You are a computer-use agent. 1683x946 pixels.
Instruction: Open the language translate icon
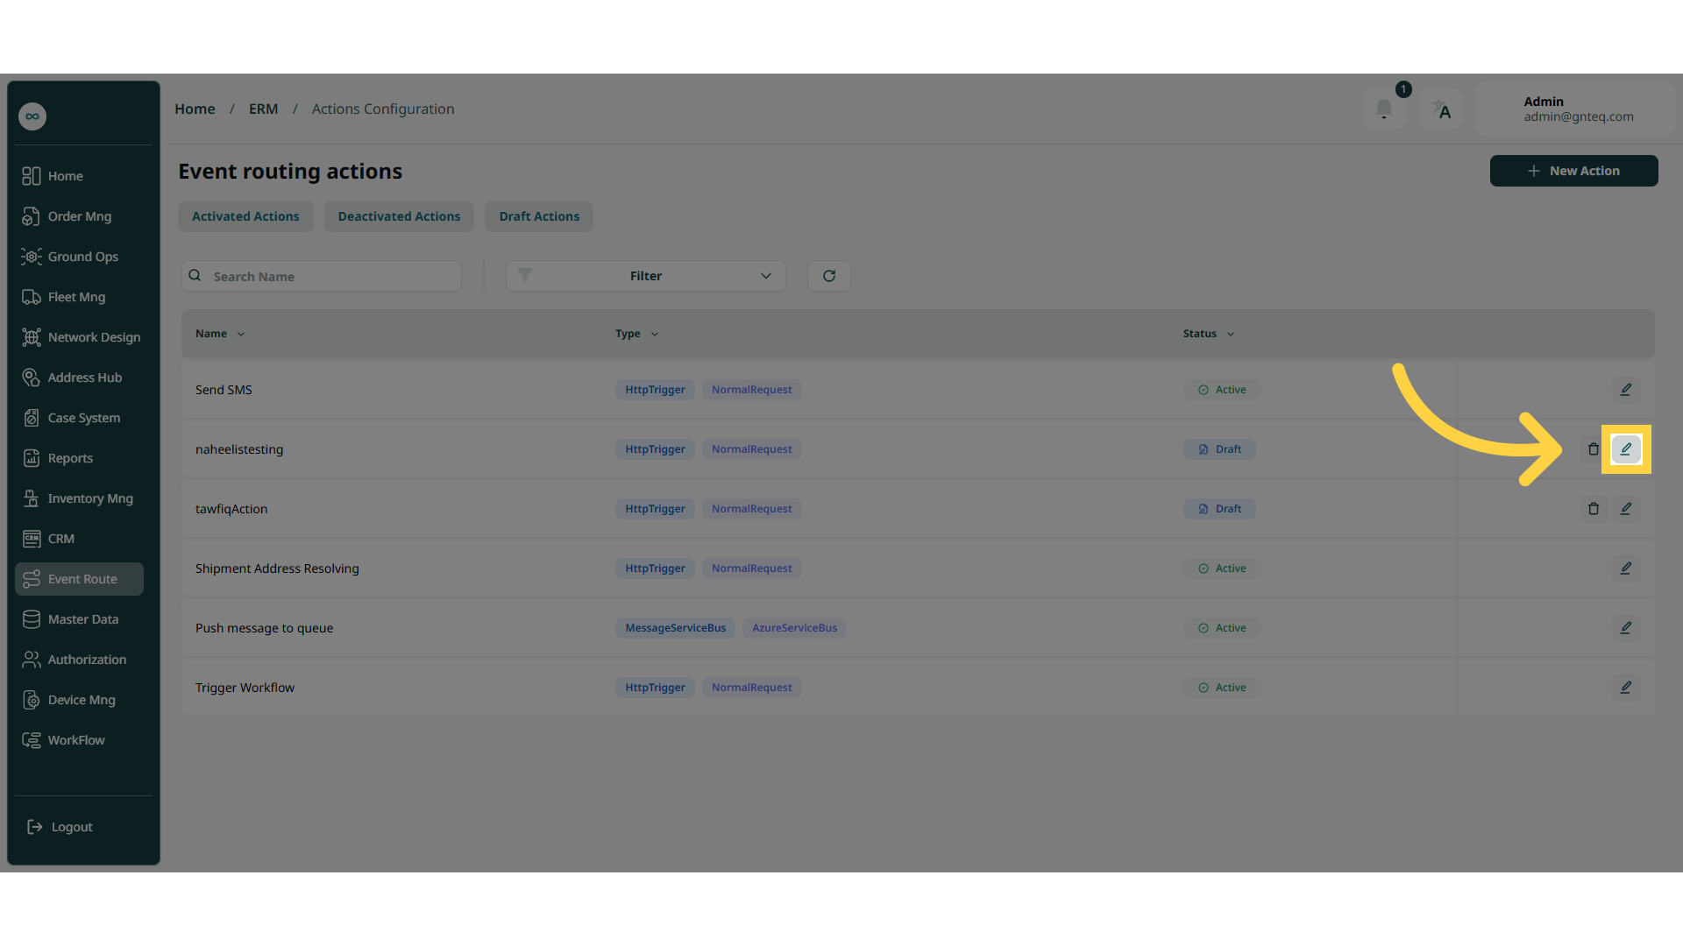coord(1440,109)
